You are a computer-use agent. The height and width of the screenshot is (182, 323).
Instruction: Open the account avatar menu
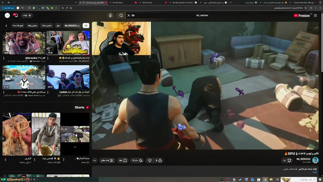[7, 15]
